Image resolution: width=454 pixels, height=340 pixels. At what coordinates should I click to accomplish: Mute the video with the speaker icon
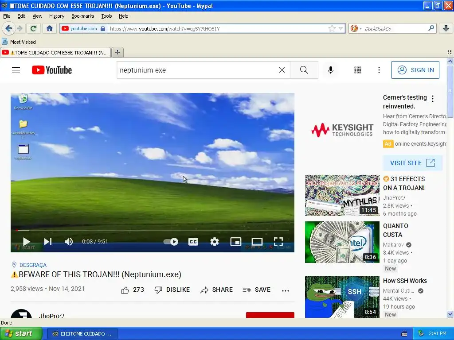pos(69,242)
